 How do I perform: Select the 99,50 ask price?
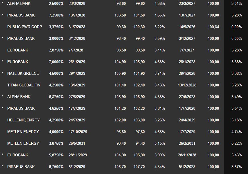(x=140, y=50)
